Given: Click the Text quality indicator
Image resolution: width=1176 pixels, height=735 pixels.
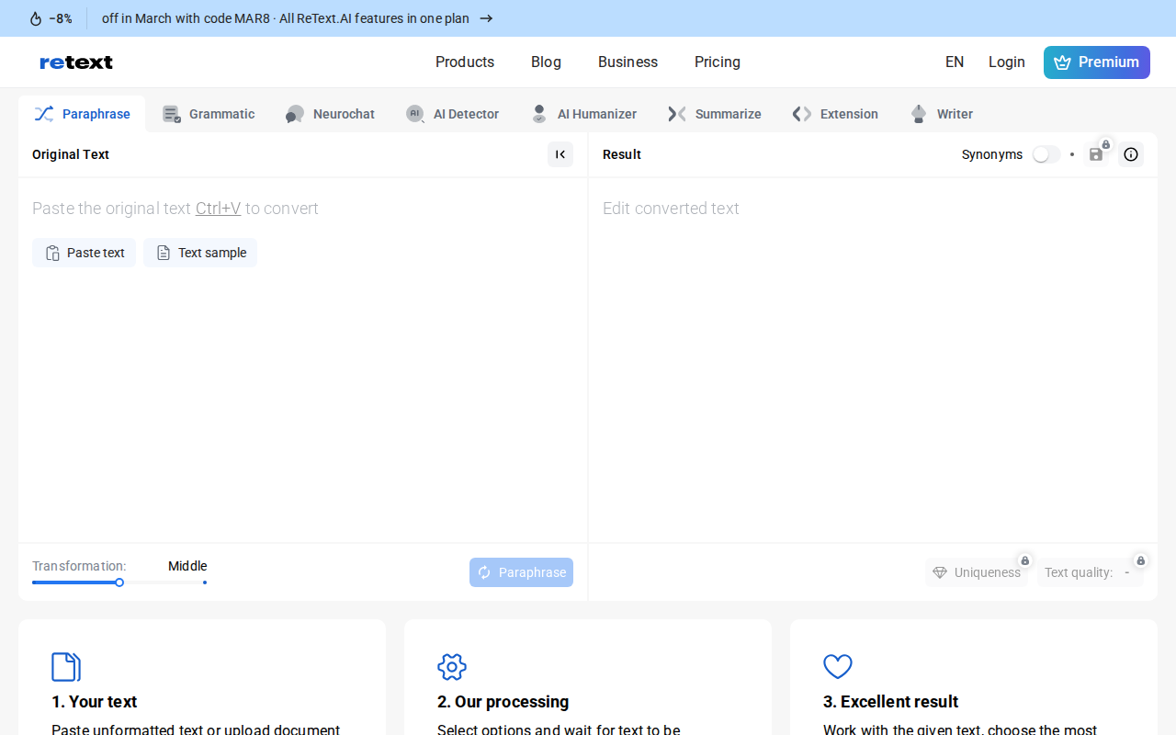Looking at the screenshot, I should tap(1091, 572).
